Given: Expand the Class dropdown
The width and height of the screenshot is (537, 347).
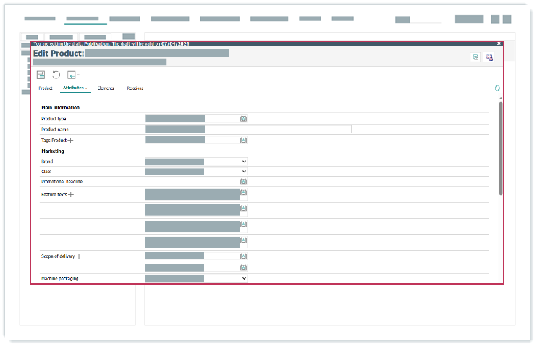Looking at the screenshot, I should click(x=244, y=172).
